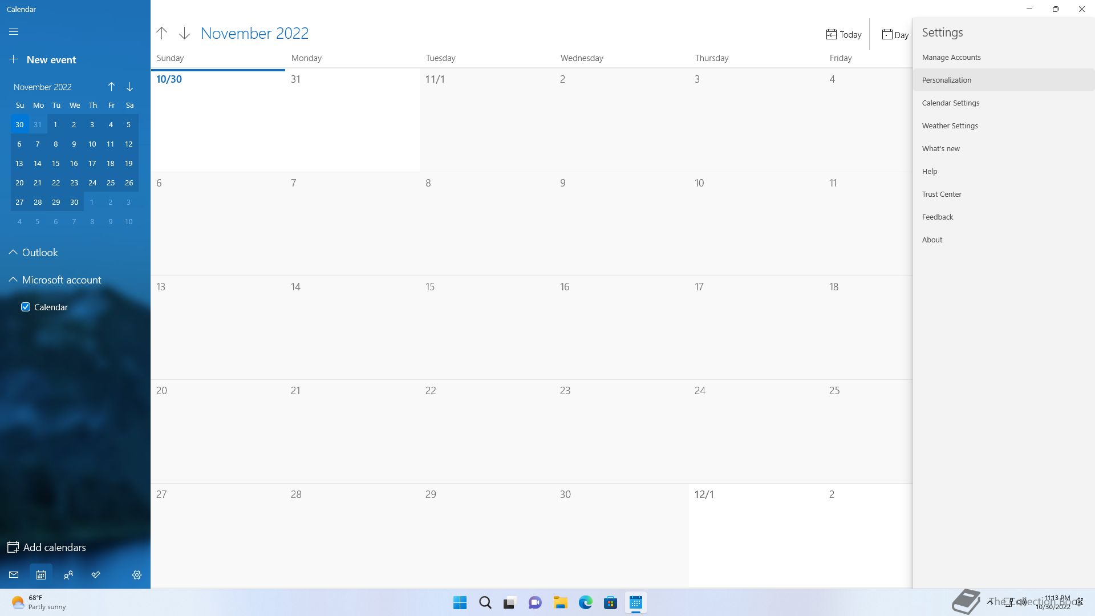Image resolution: width=1095 pixels, height=616 pixels.
Task: Select Manage Accounts in Settings
Action: [951, 57]
